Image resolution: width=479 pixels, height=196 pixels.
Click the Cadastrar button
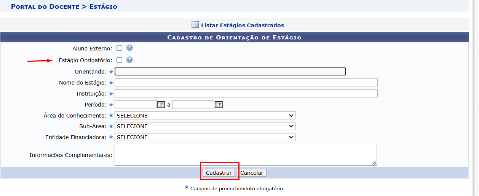pyautogui.click(x=219, y=173)
